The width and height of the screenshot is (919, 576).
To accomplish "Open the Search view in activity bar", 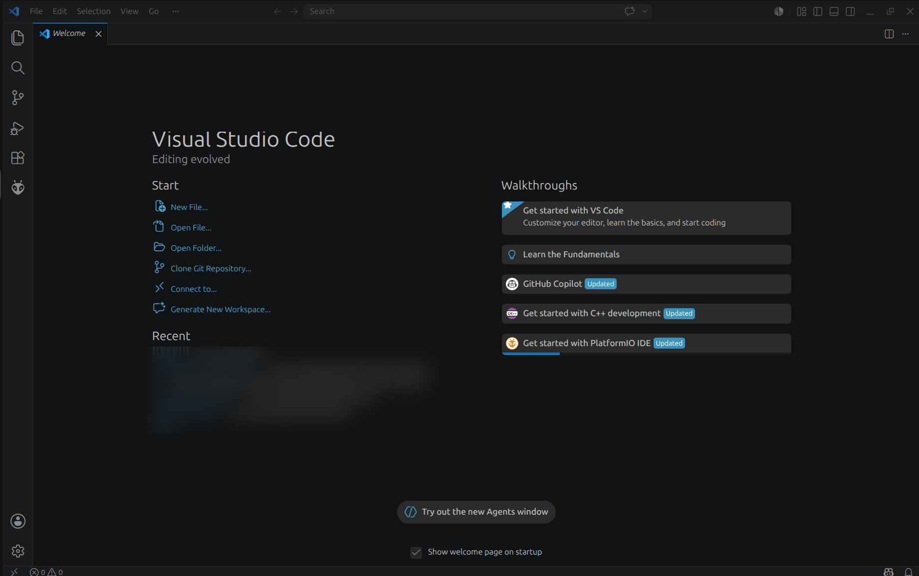I will click(x=17, y=68).
